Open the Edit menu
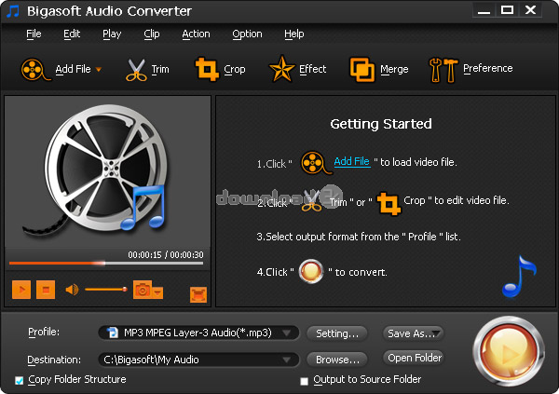The width and height of the screenshot is (559, 394). point(72,34)
